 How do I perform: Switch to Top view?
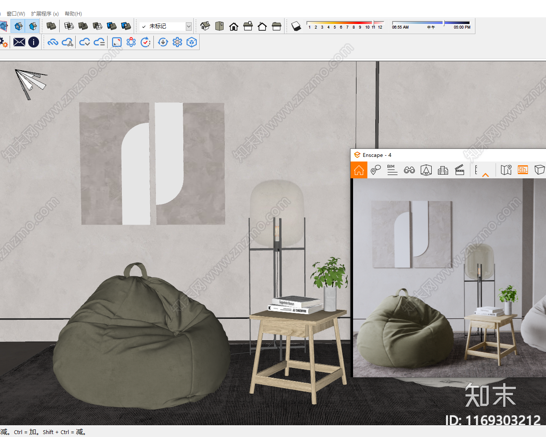point(219,26)
